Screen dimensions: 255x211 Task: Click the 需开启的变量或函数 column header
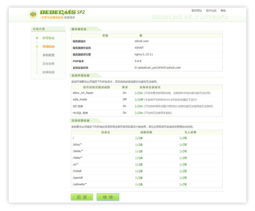click(x=97, y=87)
